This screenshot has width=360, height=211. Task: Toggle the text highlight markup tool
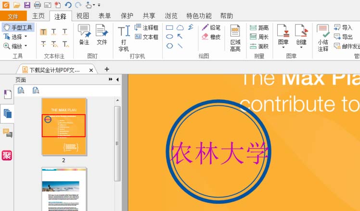(x=43, y=32)
